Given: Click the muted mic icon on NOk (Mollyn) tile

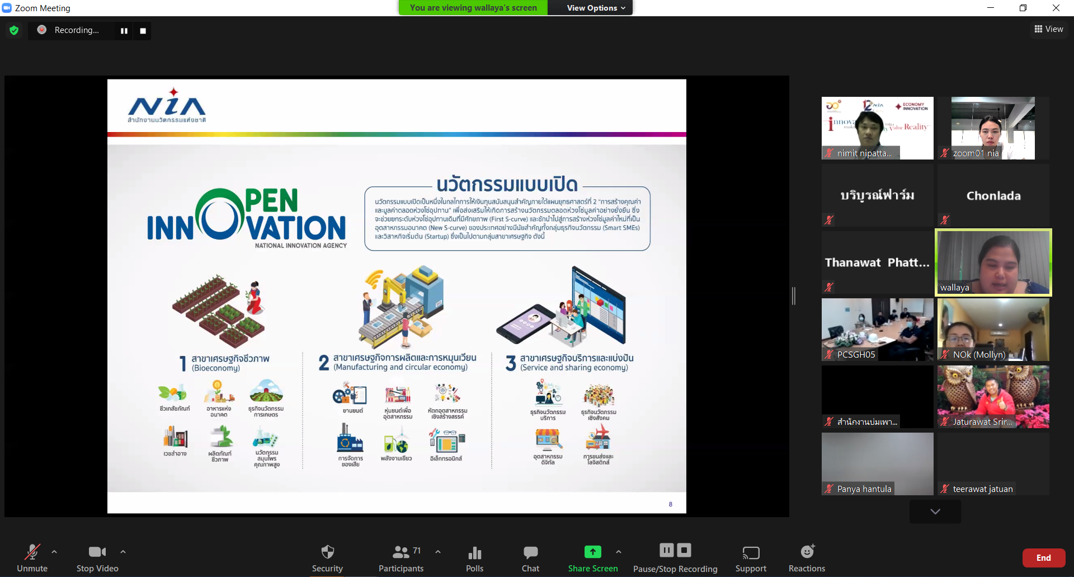Looking at the screenshot, I should coord(945,354).
